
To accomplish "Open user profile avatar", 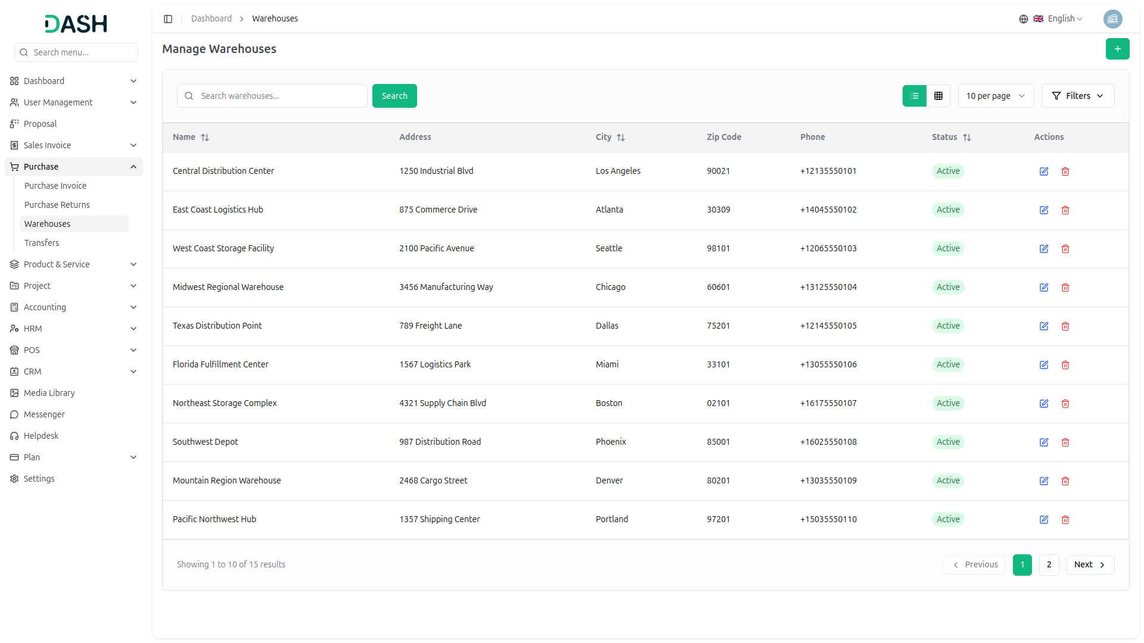I will click(1112, 19).
